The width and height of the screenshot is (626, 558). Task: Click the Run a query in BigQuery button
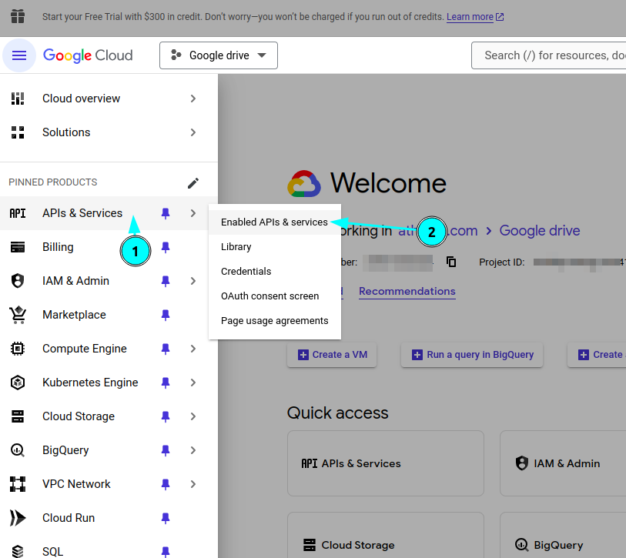point(472,355)
